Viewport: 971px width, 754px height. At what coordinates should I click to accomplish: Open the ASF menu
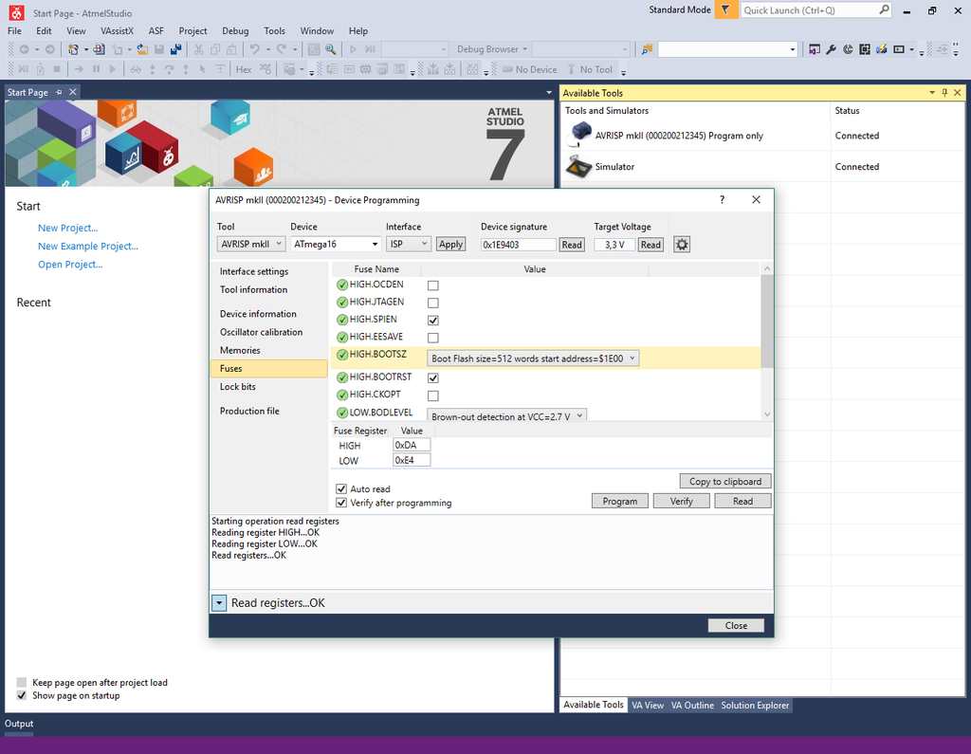[x=156, y=31]
